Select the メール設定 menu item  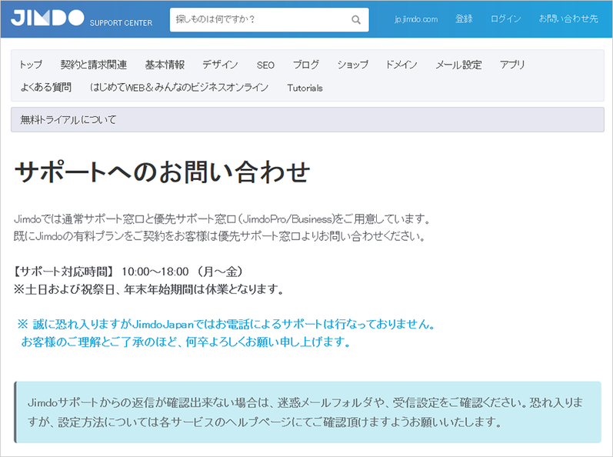coord(458,65)
